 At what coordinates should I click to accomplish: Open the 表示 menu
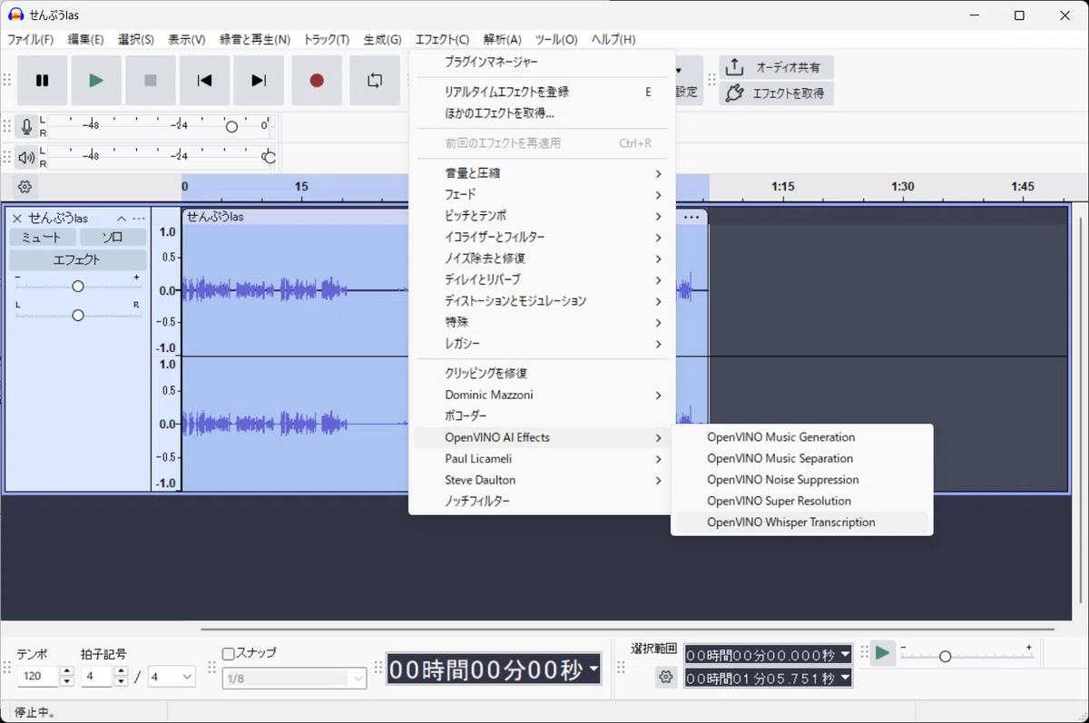186,40
